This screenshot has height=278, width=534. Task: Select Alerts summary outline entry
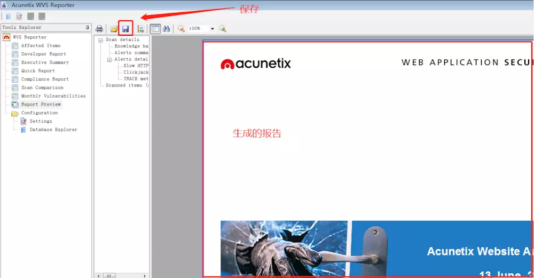click(x=131, y=53)
